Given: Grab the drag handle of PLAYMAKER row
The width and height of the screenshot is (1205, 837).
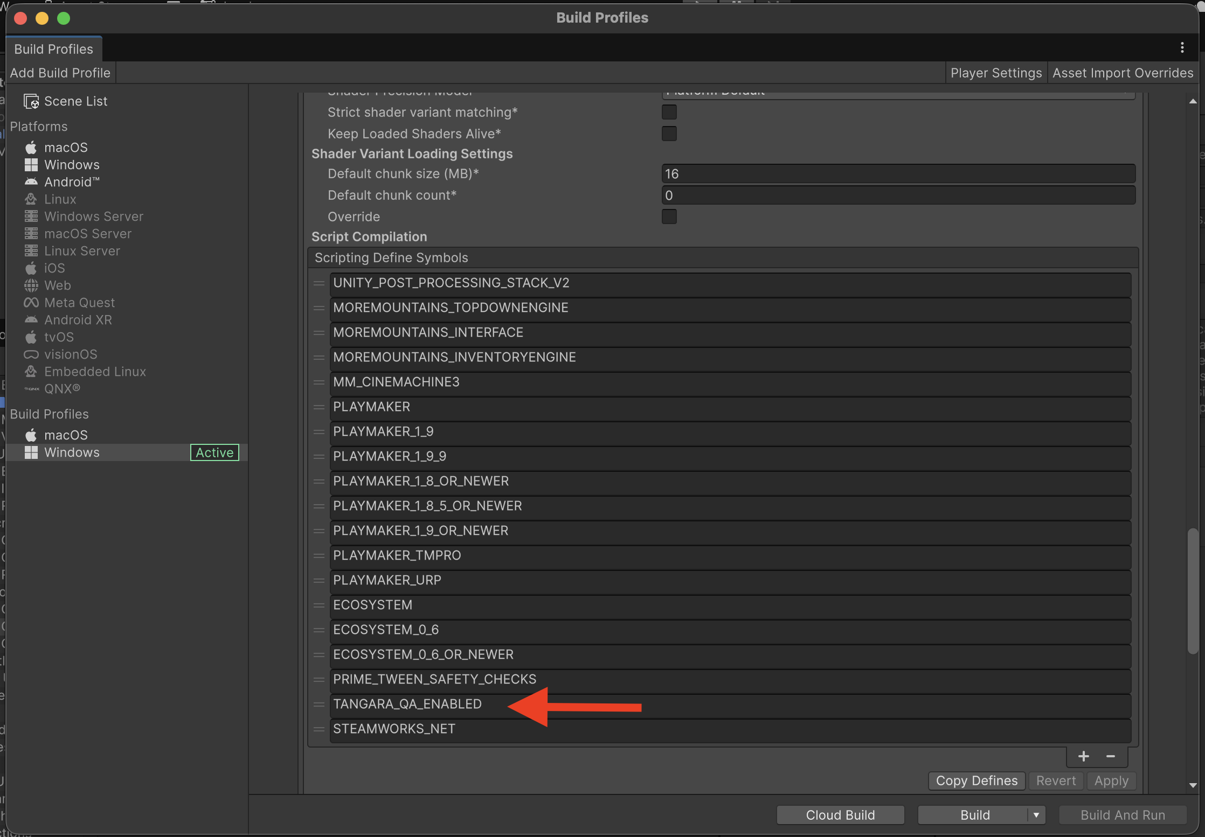Looking at the screenshot, I should pos(319,407).
